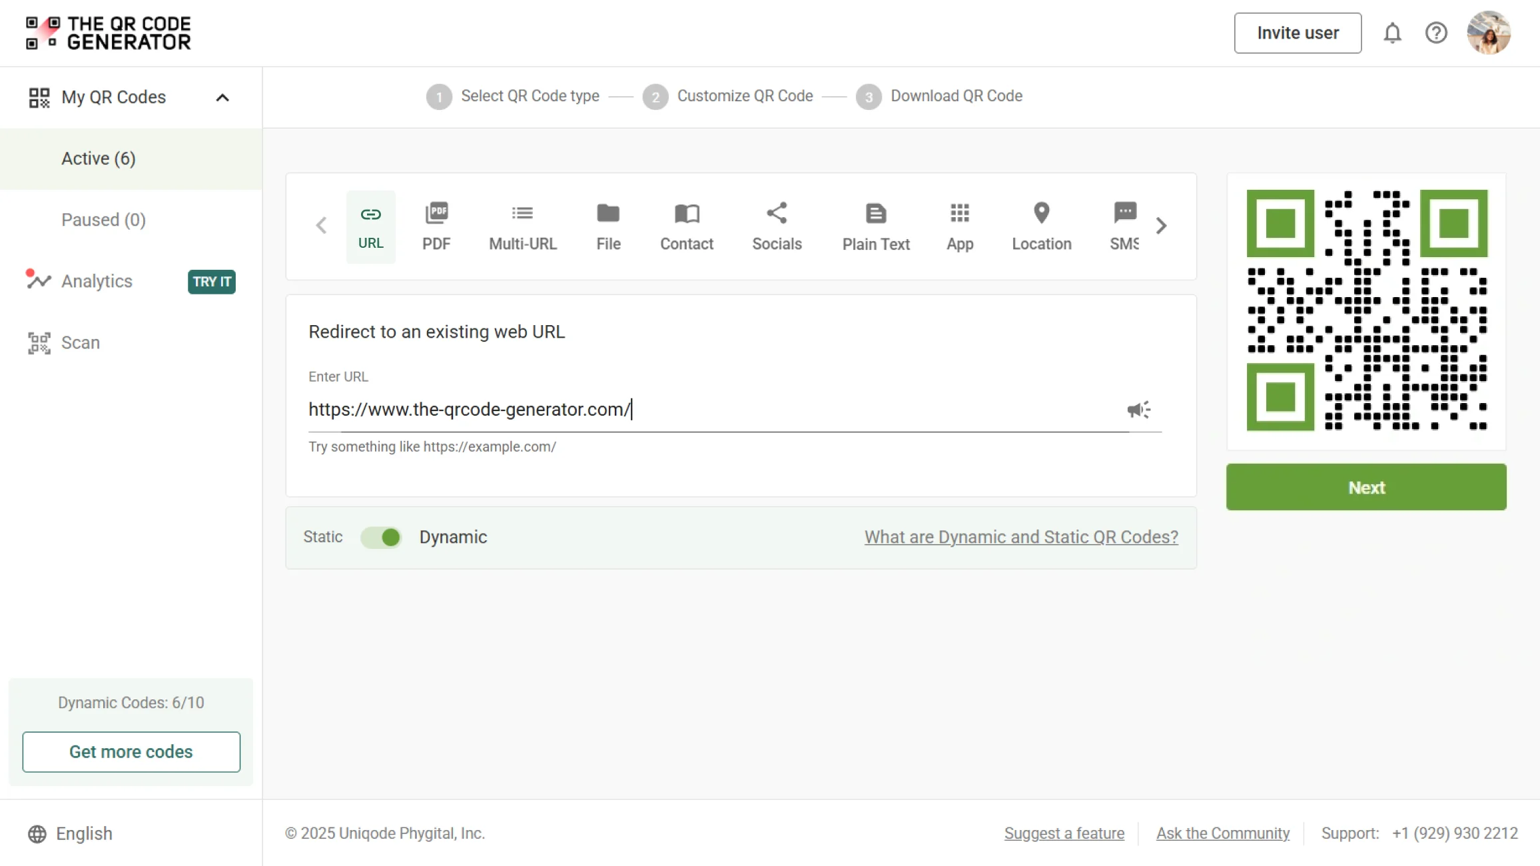Select the URL QR code type
This screenshot has height=866, width=1540.
[x=370, y=226]
